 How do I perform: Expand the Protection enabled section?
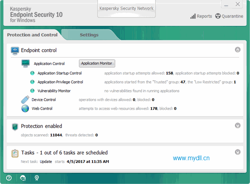click(238, 126)
